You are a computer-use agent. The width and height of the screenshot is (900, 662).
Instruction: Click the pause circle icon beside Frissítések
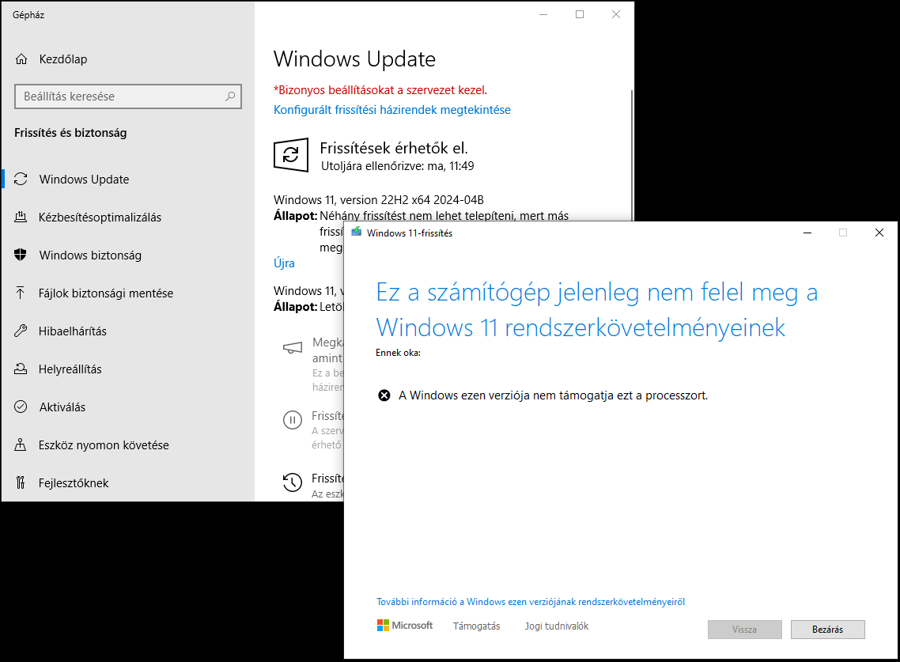293,420
